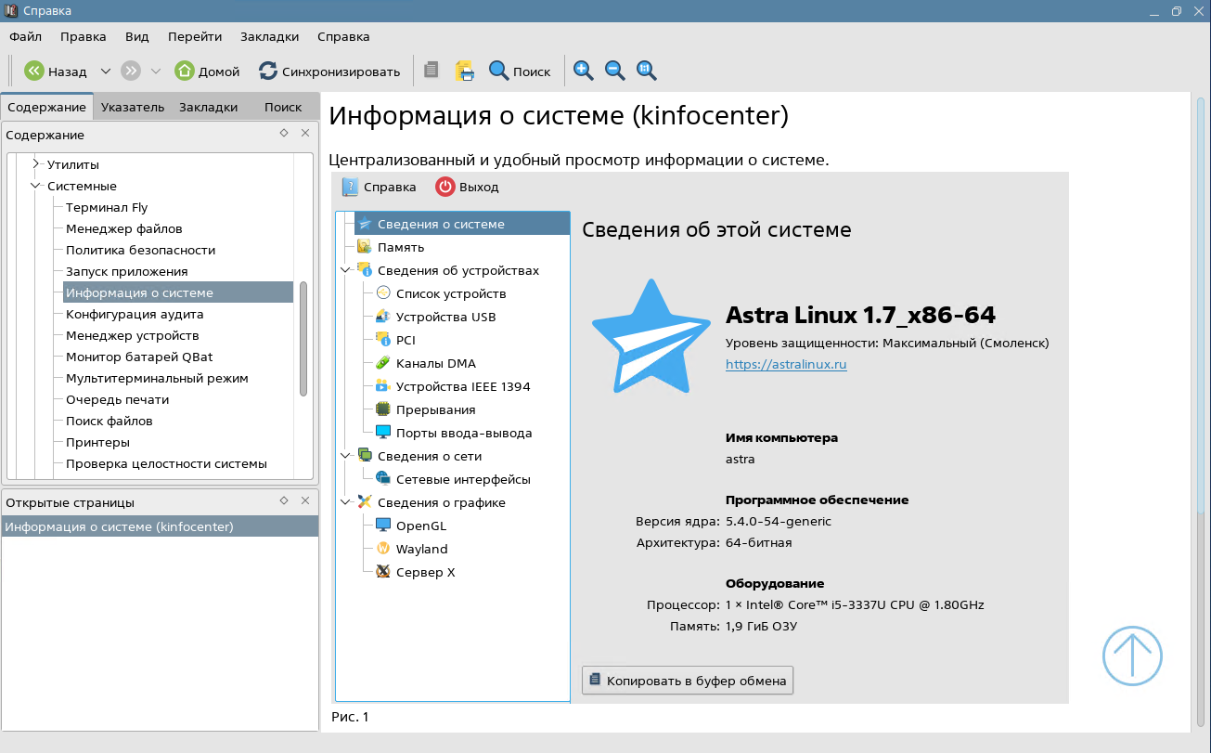Screen dimensions: 1211x753
Task: Select Проверка целостности системы entry
Action: [166, 463]
